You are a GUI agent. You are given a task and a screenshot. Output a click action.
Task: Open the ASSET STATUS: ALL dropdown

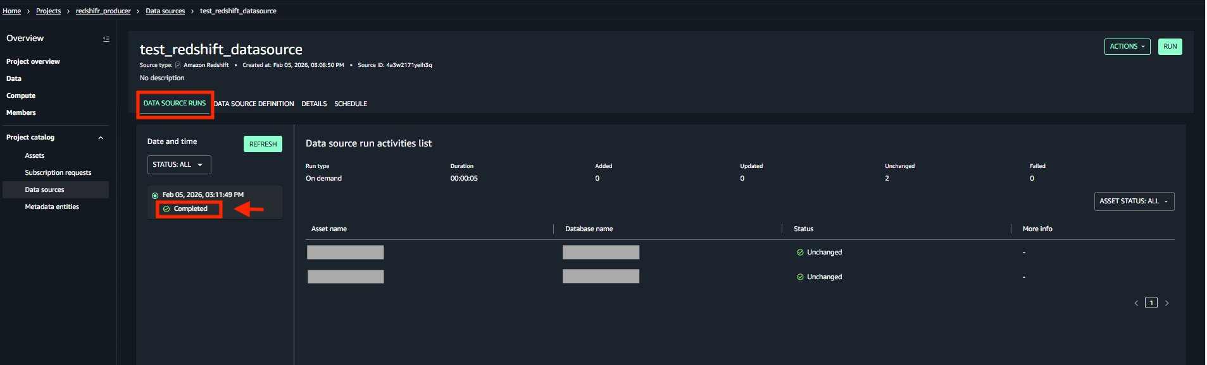[x=1134, y=201]
